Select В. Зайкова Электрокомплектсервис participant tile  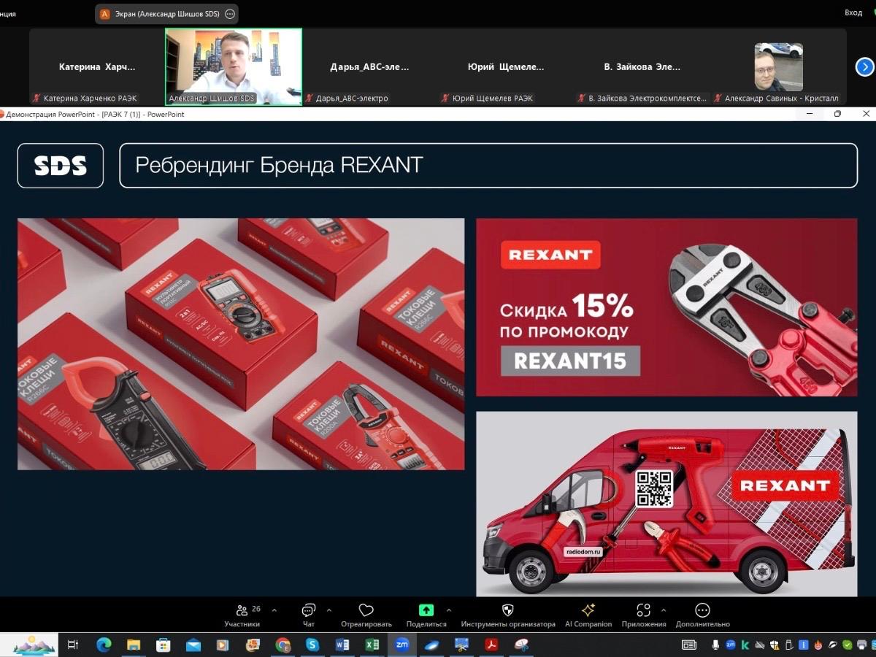(642, 67)
